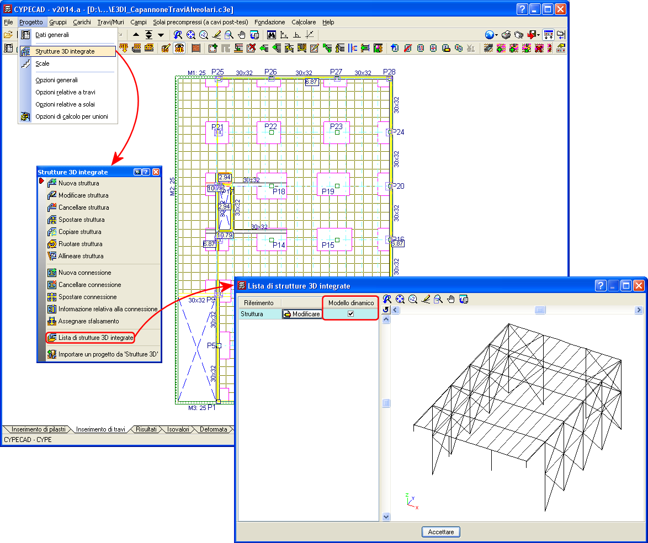Click the go down one floor arrow
Screen dimensions: 648x543
[161, 35]
